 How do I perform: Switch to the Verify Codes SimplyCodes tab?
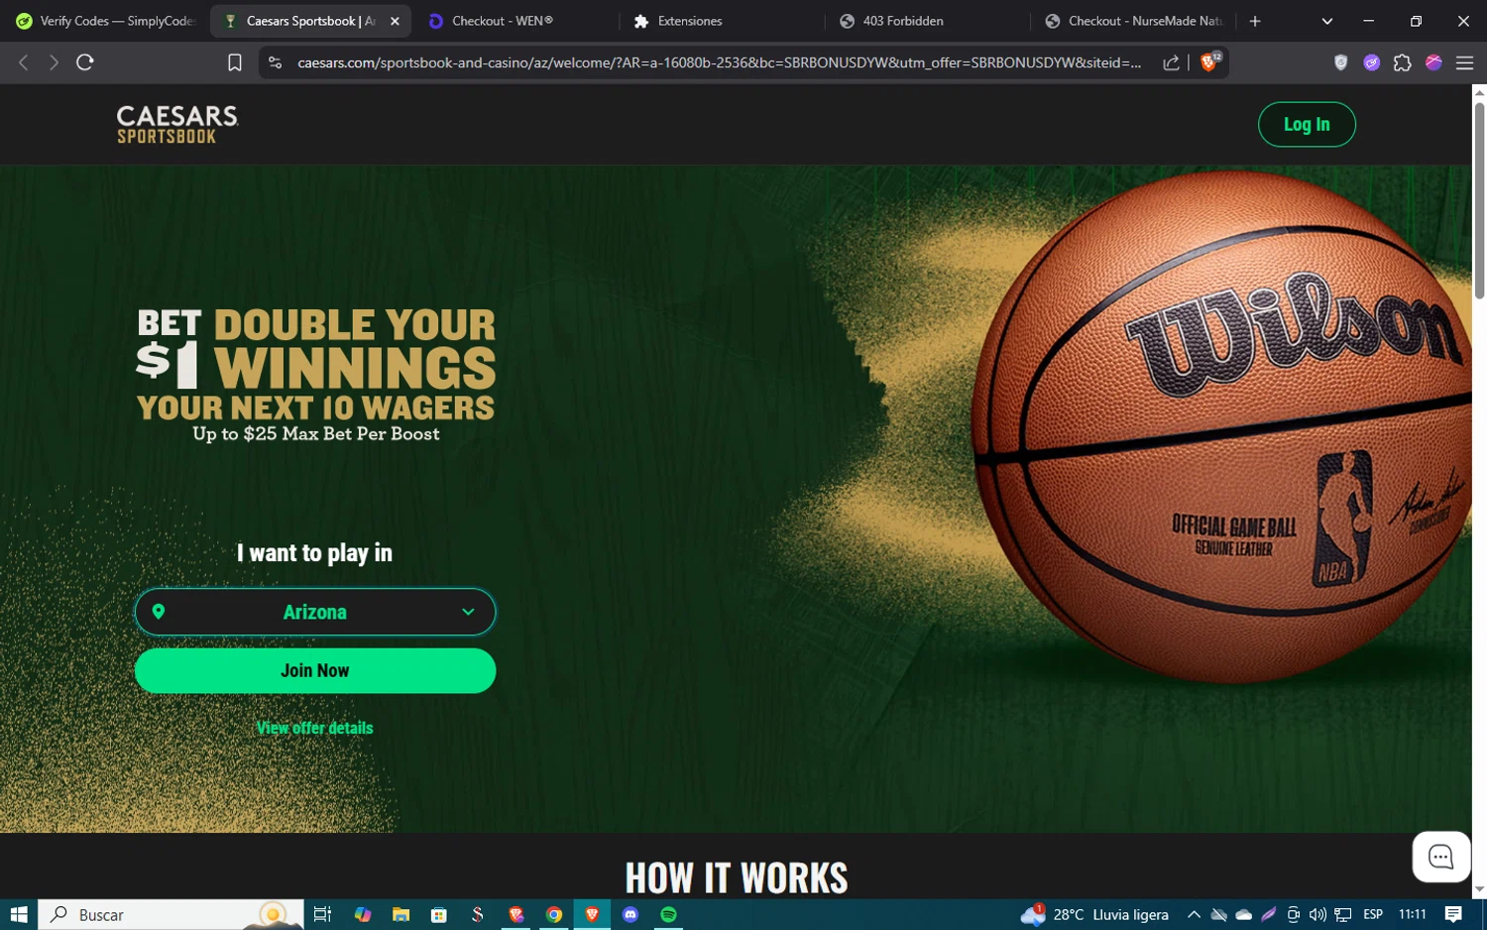(105, 21)
